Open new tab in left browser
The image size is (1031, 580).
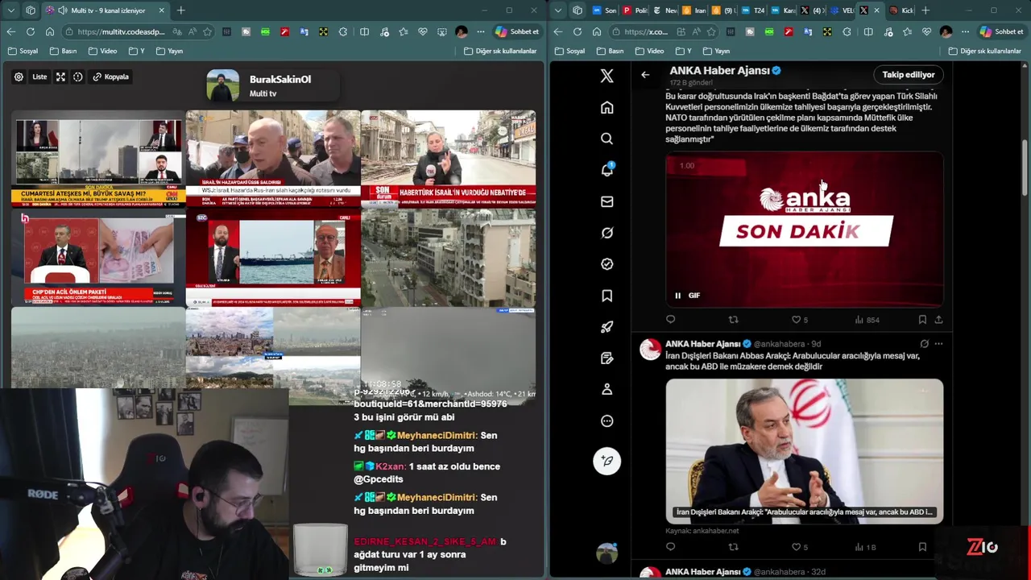tap(181, 10)
